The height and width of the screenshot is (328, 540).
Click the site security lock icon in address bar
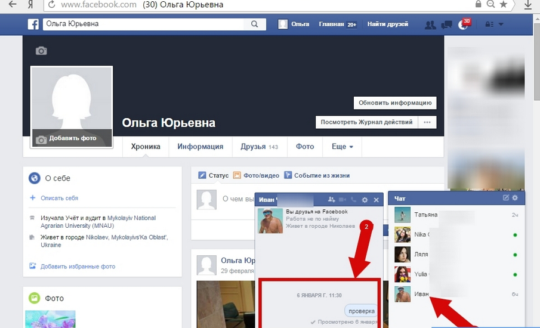478,4
